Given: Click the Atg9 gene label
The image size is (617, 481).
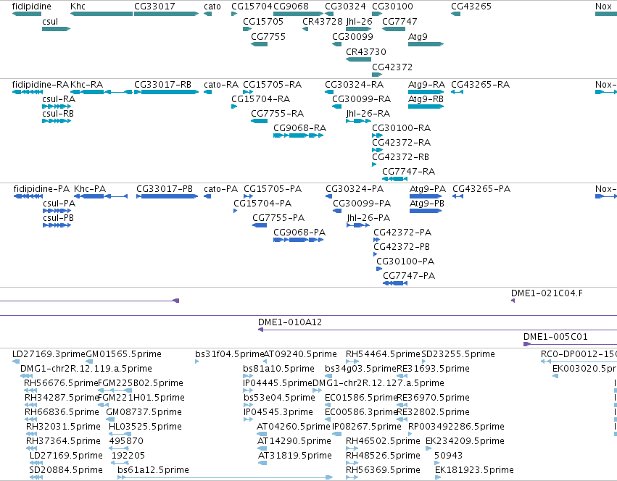Looking at the screenshot, I should 418,37.
